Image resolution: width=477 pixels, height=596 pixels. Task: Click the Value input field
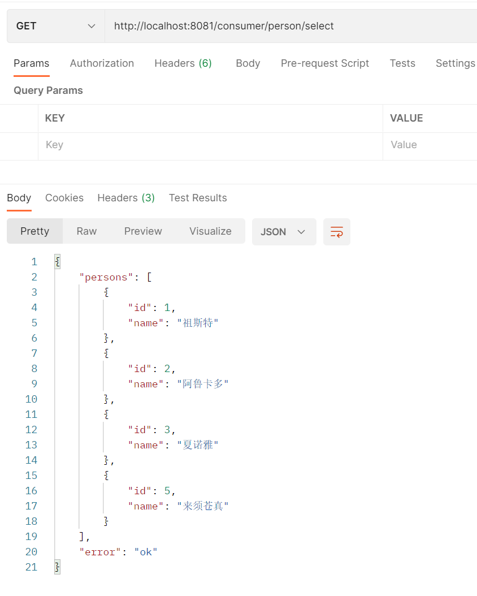(430, 145)
